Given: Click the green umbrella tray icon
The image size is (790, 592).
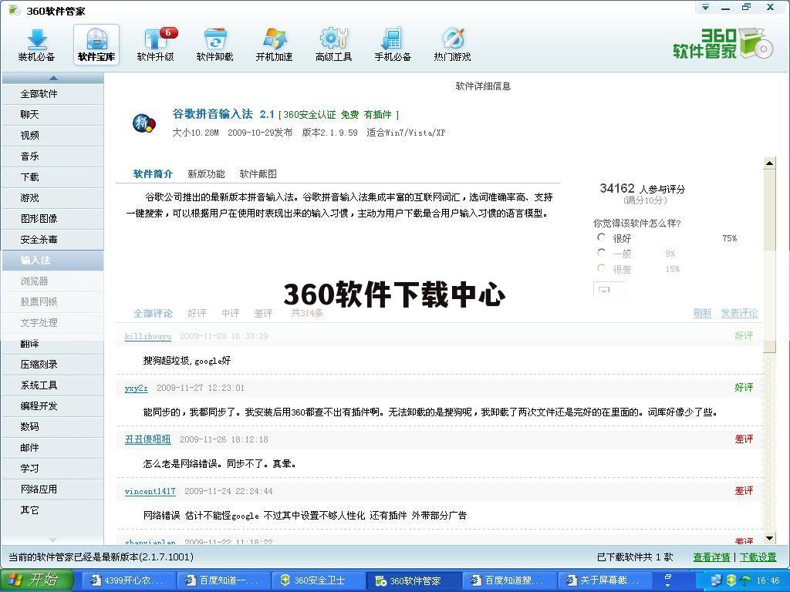Looking at the screenshot, I should [744, 580].
